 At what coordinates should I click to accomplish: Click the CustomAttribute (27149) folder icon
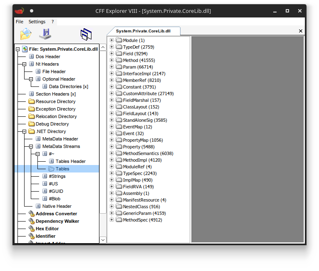click(x=119, y=94)
